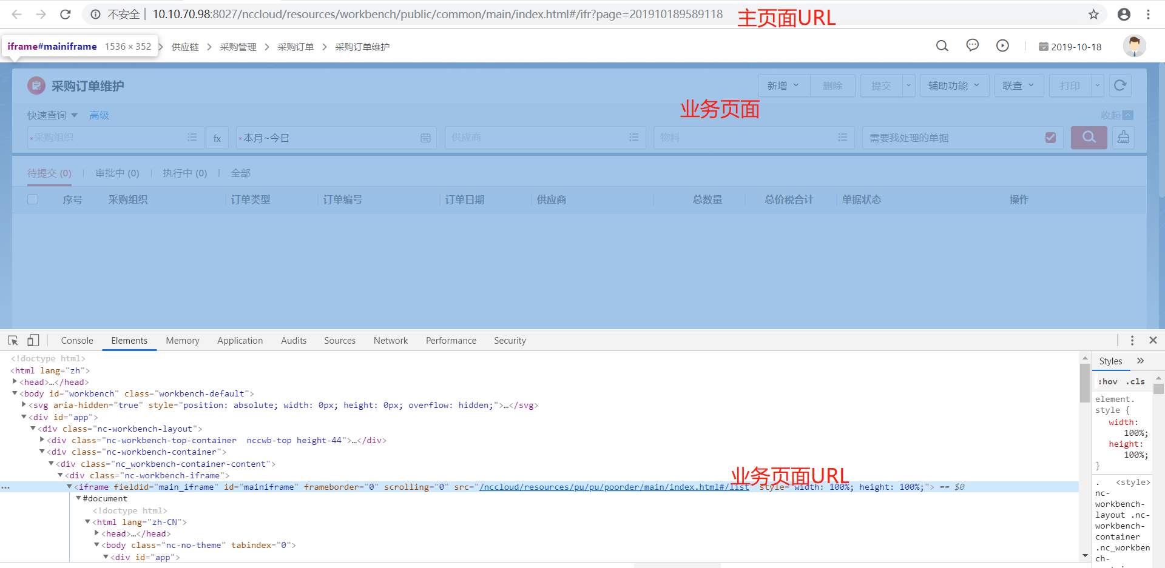Viewport: 1165px width, 568px height.
Task: Run the query with the red search button
Action: (1089, 138)
